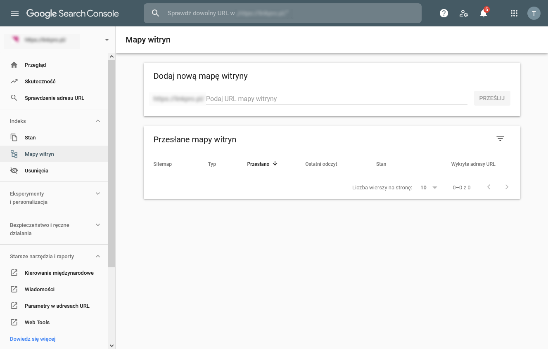The height and width of the screenshot is (349, 548).
Task: Open the property selector dropdown
Action: point(107,40)
